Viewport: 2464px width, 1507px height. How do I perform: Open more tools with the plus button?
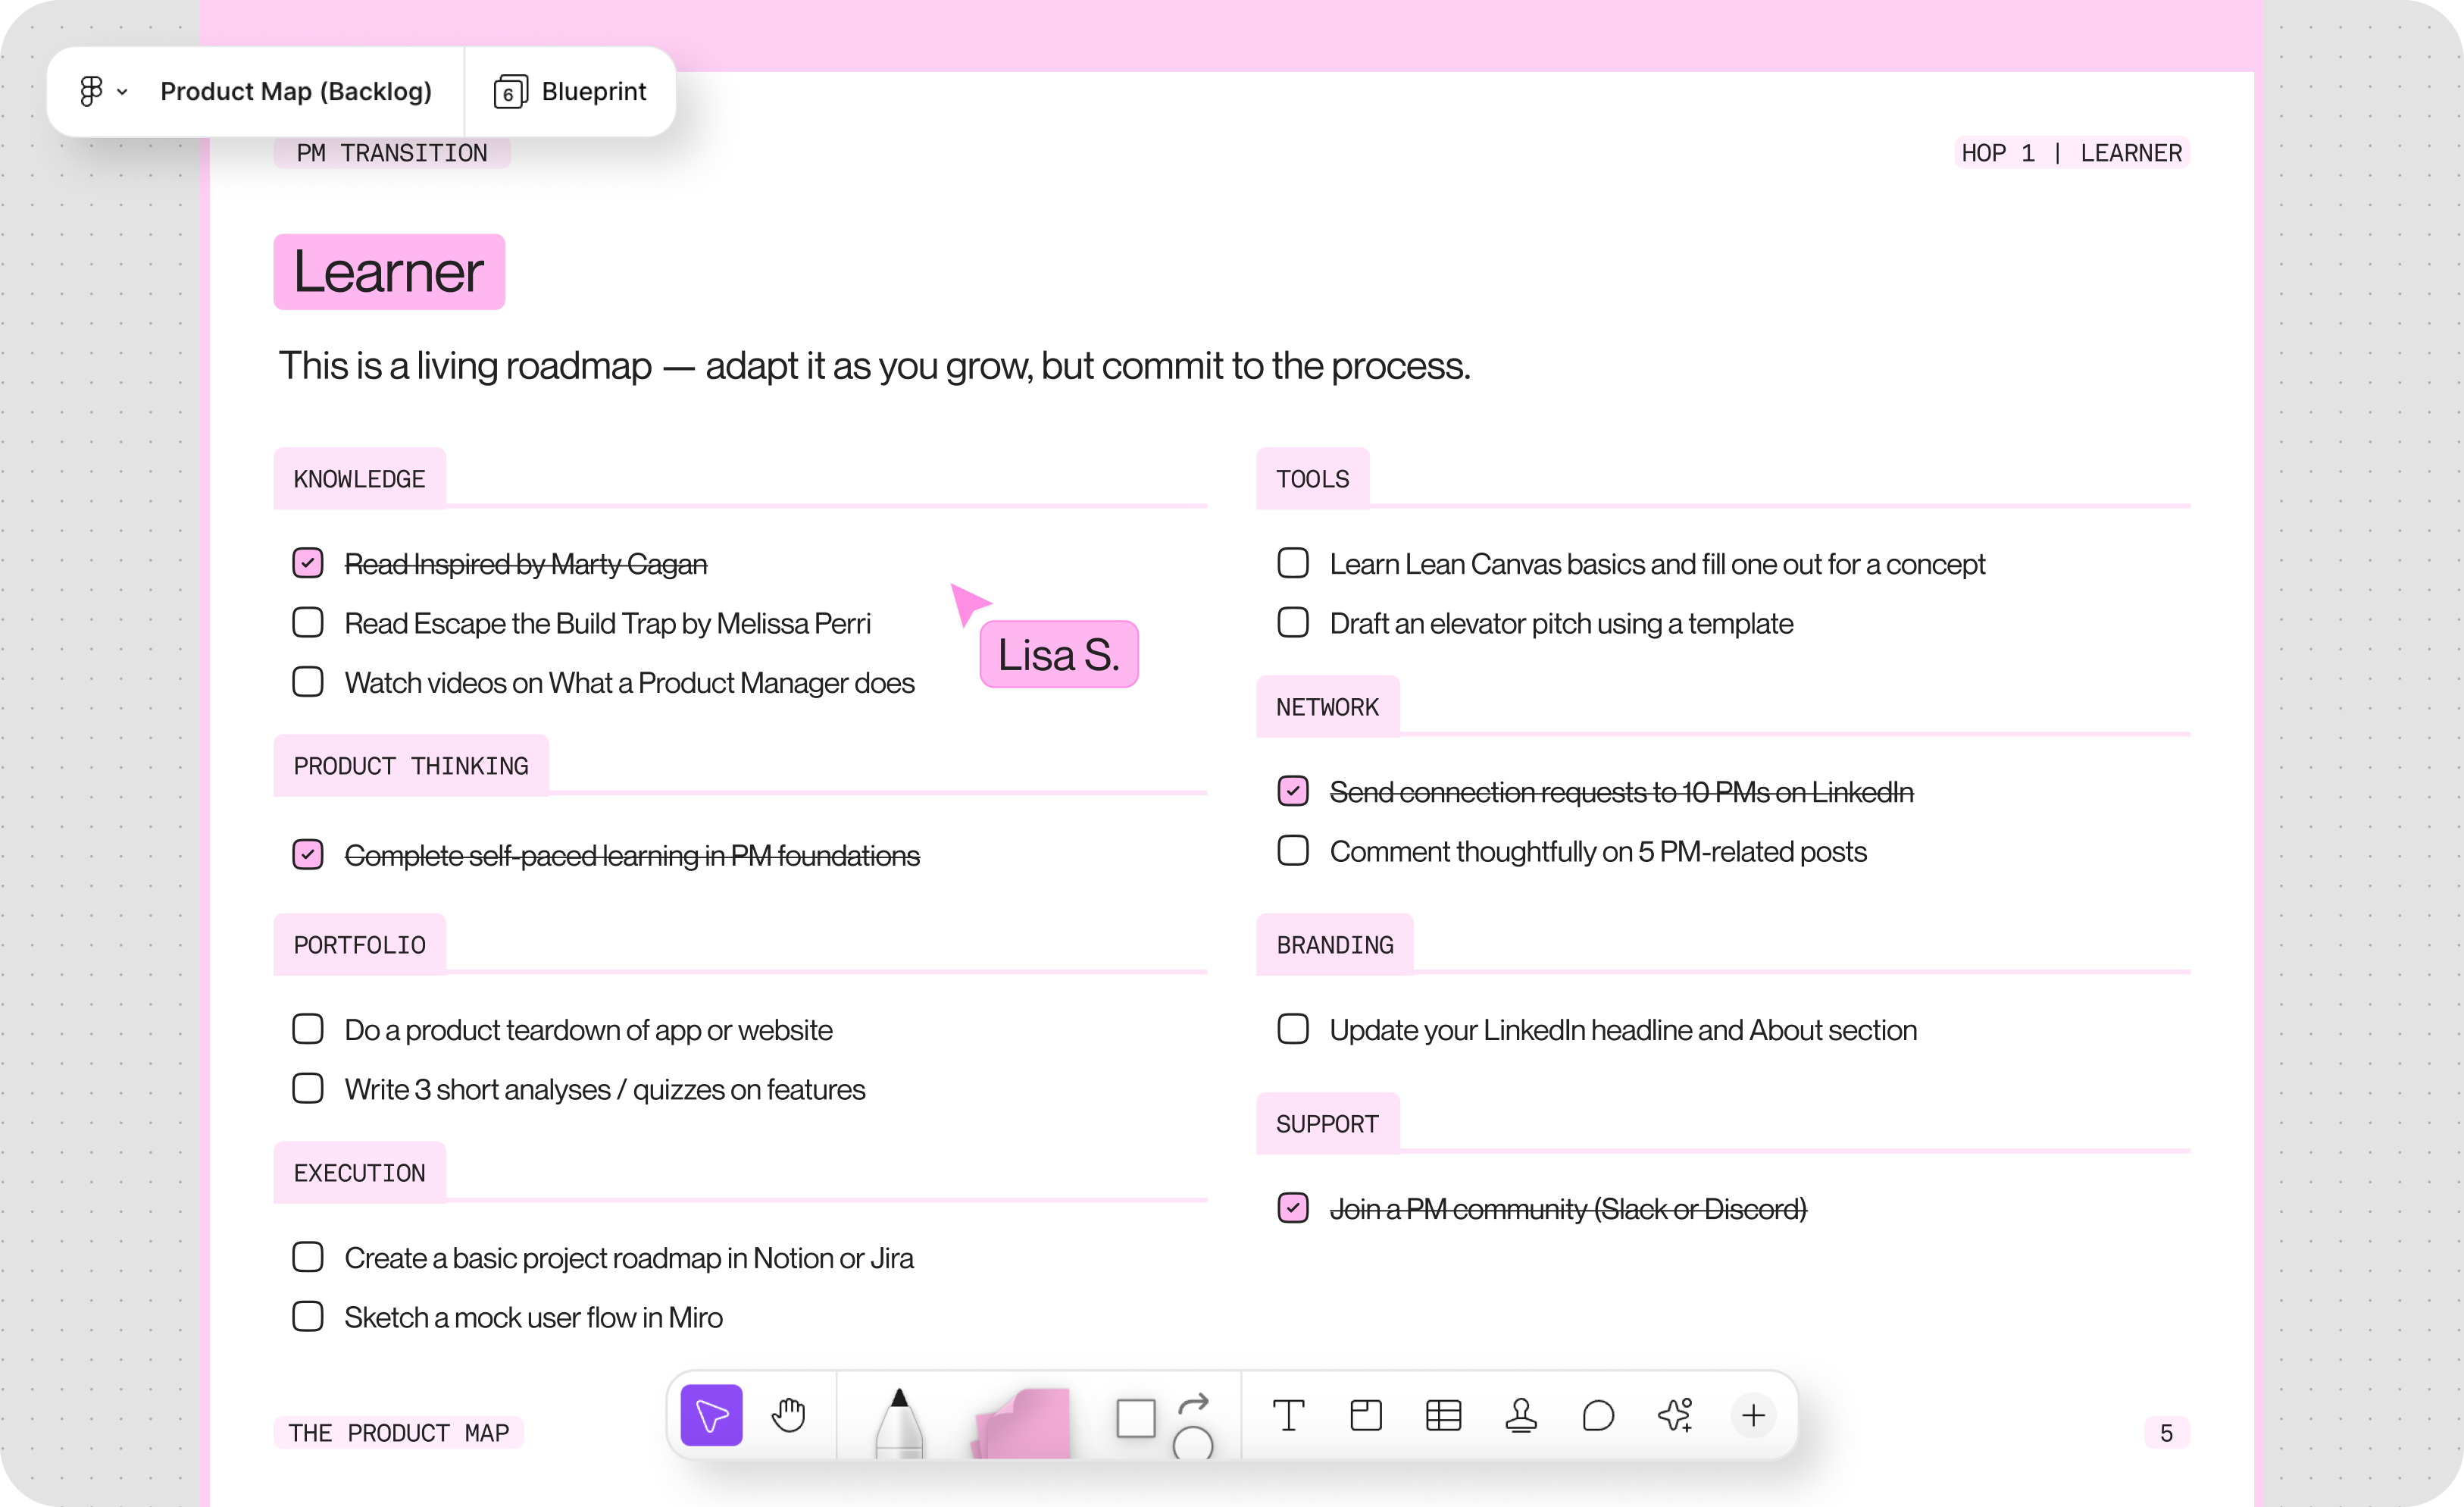[x=1753, y=1415]
